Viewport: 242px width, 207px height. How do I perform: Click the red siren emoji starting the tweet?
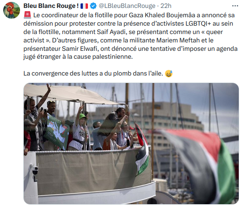point(27,15)
